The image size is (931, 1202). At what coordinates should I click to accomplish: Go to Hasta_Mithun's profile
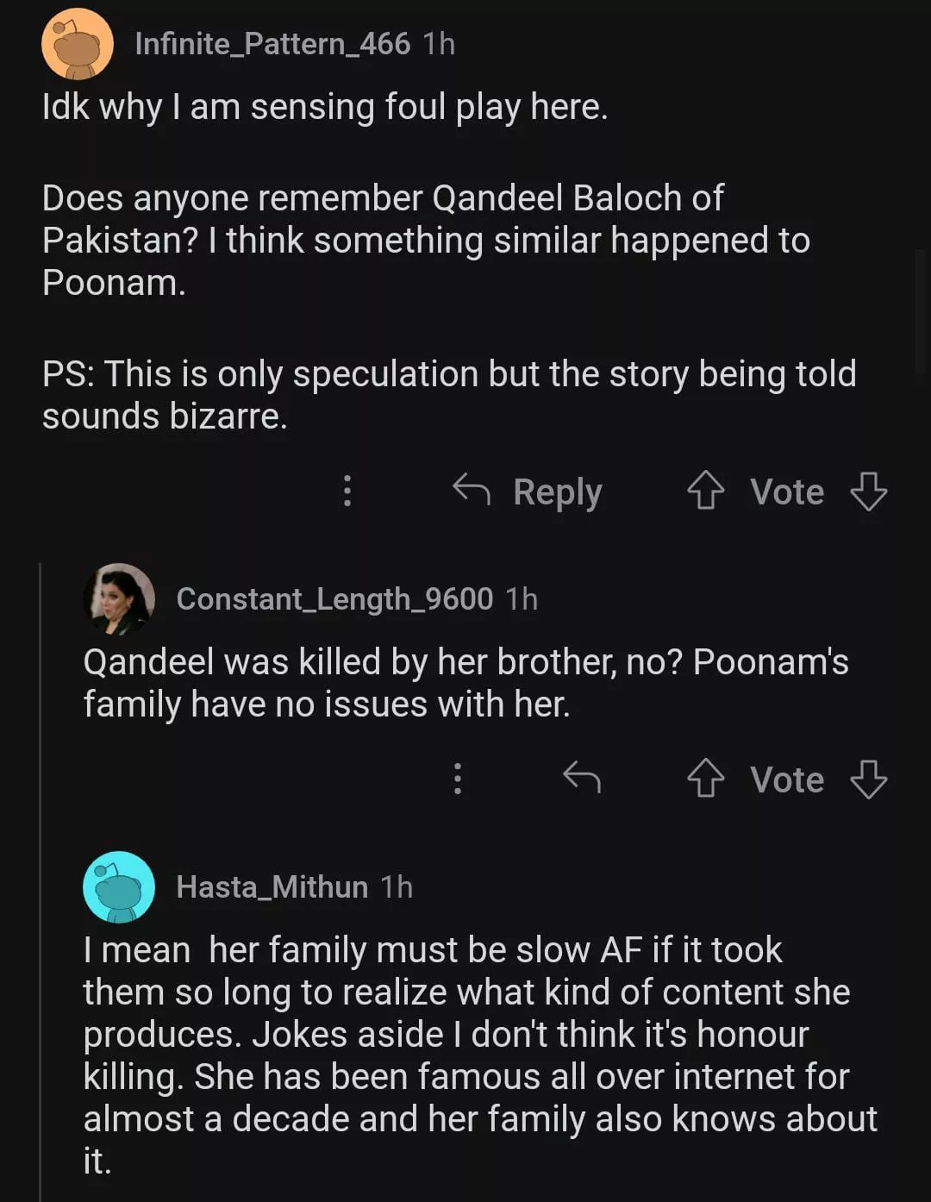coord(272,886)
